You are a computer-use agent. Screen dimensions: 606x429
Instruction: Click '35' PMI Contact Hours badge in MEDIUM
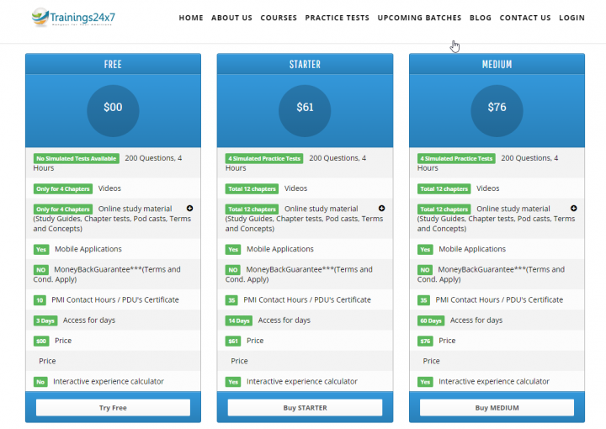[x=423, y=300]
